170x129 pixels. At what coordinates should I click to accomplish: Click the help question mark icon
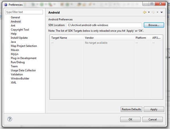click(x=10, y=119)
